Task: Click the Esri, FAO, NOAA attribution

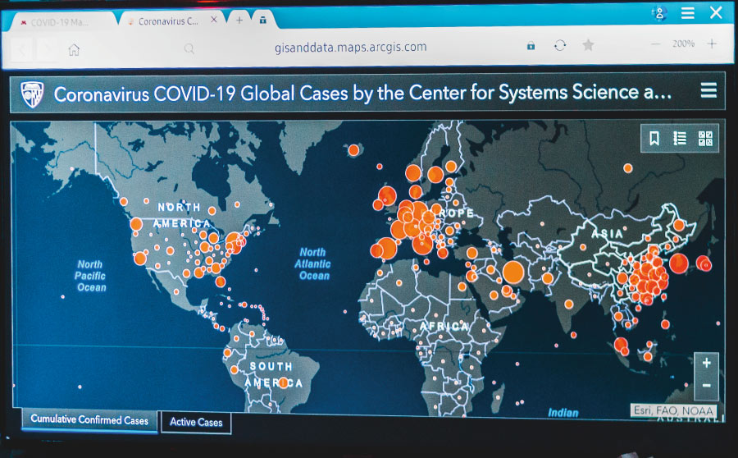Action: click(x=673, y=410)
